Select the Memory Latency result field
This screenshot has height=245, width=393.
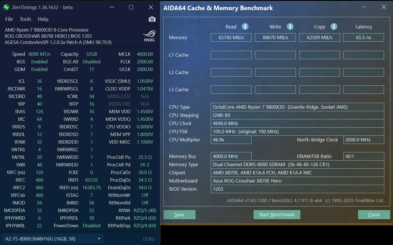[363, 37]
